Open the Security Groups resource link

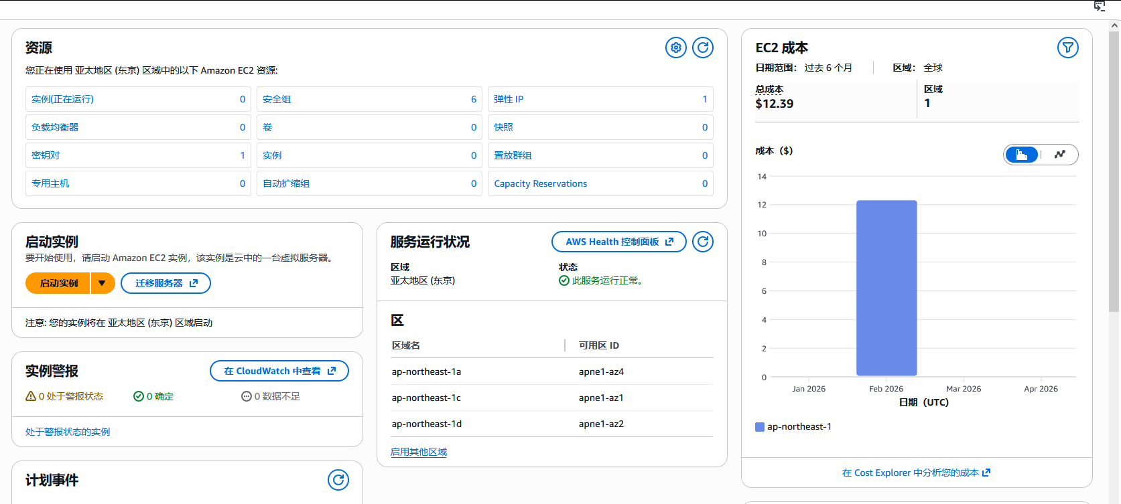click(277, 99)
